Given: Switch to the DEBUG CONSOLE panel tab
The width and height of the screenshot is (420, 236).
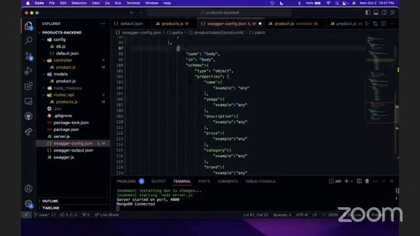Looking at the screenshot, I should [261, 181].
